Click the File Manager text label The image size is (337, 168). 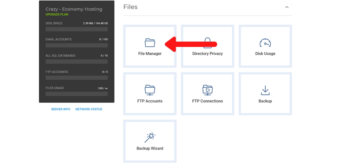pos(150,54)
